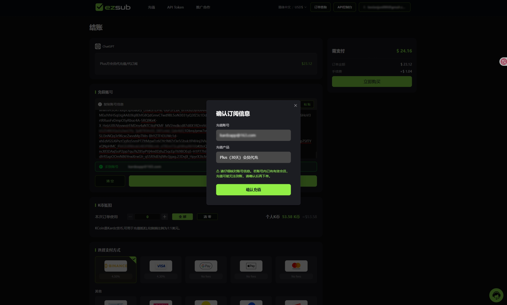507x305 pixels.
Task: Confirm with the 确认充值 button
Action: click(x=253, y=190)
